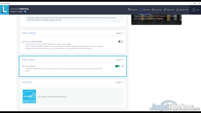Open Hardware Scan
201x113 pixels.
click(182, 10)
